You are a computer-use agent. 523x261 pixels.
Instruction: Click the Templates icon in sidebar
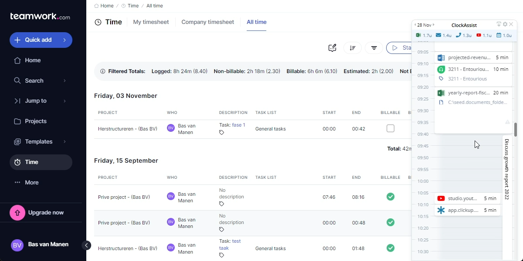pyautogui.click(x=17, y=142)
